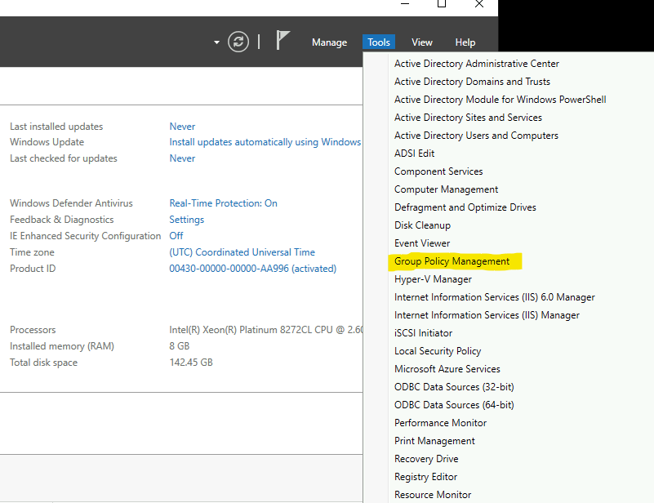Open the notifications flag icon
The width and height of the screenshot is (654, 503).
tap(283, 41)
